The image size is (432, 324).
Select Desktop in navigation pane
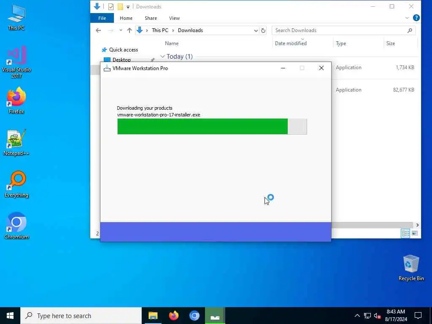point(121,60)
